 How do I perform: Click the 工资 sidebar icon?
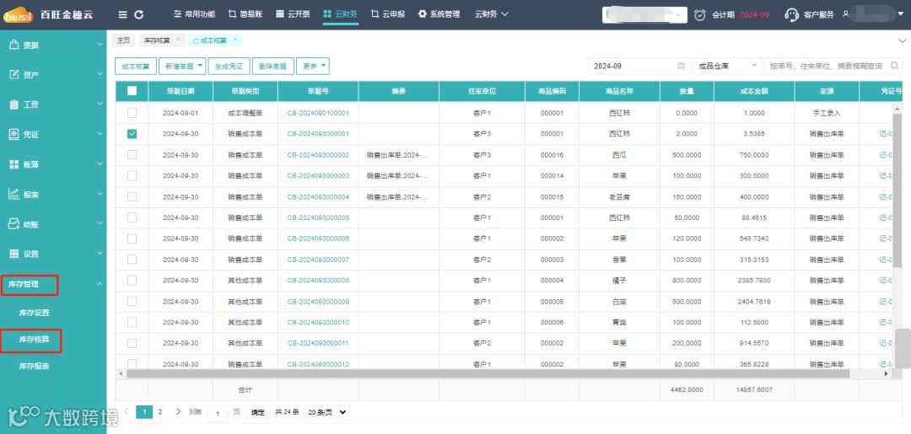(14, 104)
